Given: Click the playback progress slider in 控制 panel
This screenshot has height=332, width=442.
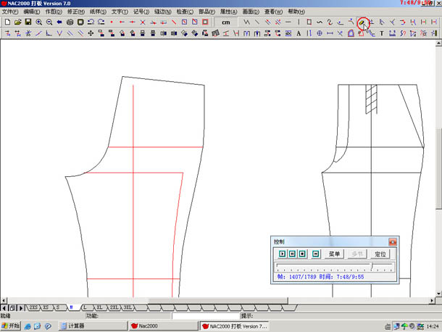Looking at the screenshot, I should 335,267.
